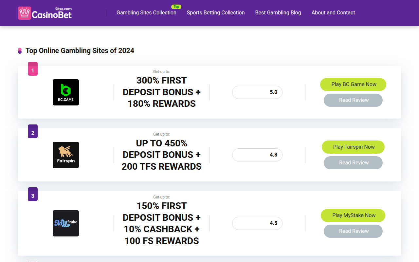The height and width of the screenshot is (262, 419).
Task: Click the CasinoBet Sites.com crown logo
Action: 45,13
